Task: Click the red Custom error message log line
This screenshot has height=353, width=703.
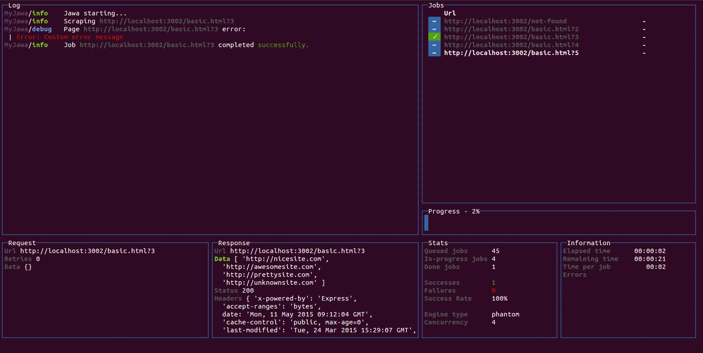Action: point(70,37)
